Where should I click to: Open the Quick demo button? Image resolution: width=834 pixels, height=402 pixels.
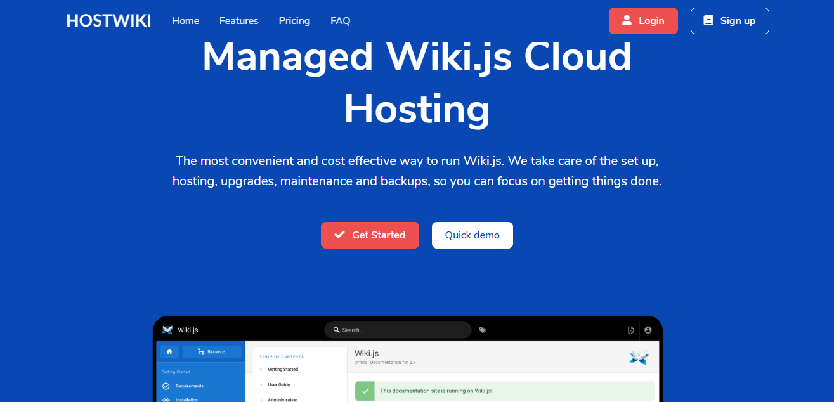tap(472, 235)
